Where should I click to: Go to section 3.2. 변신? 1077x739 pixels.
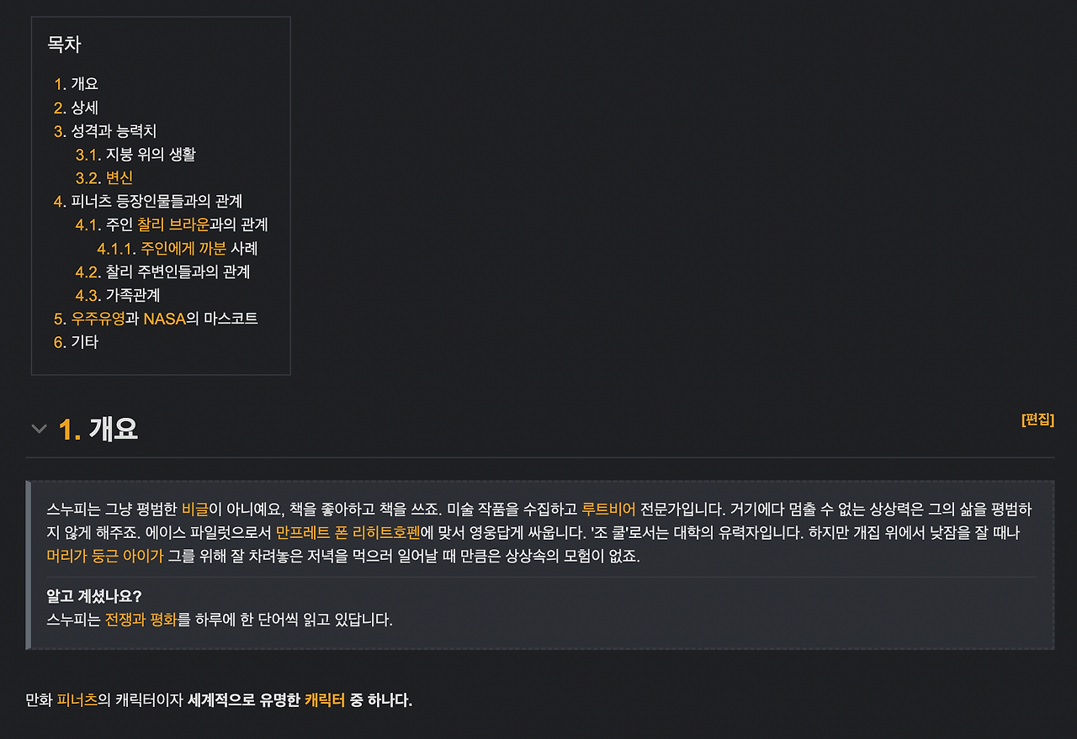[117, 177]
